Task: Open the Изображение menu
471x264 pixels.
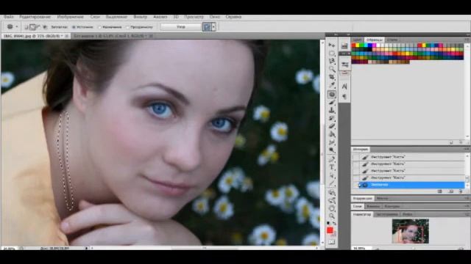Action: pos(71,17)
